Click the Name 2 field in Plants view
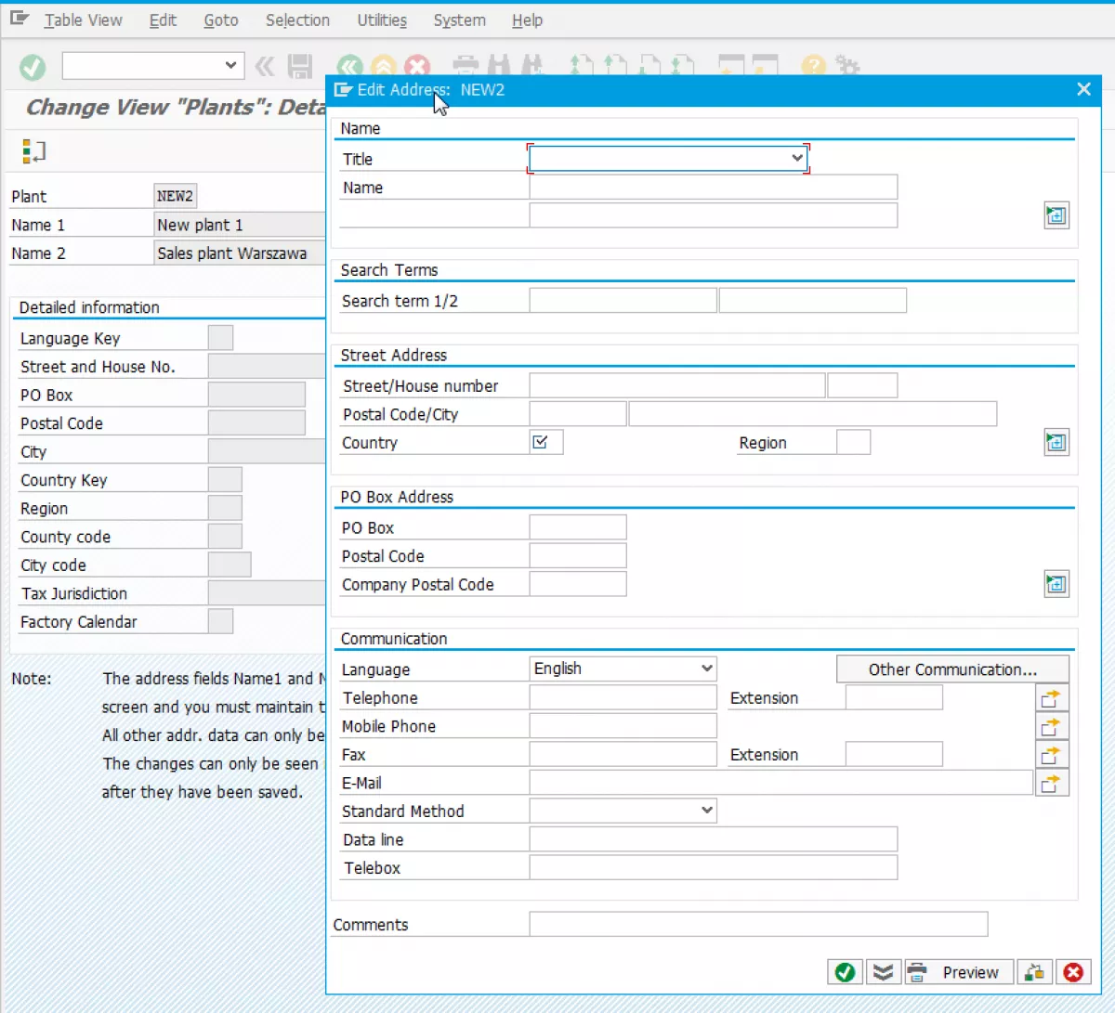The height and width of the screenshot is (1013, 1115). [240, 253]
